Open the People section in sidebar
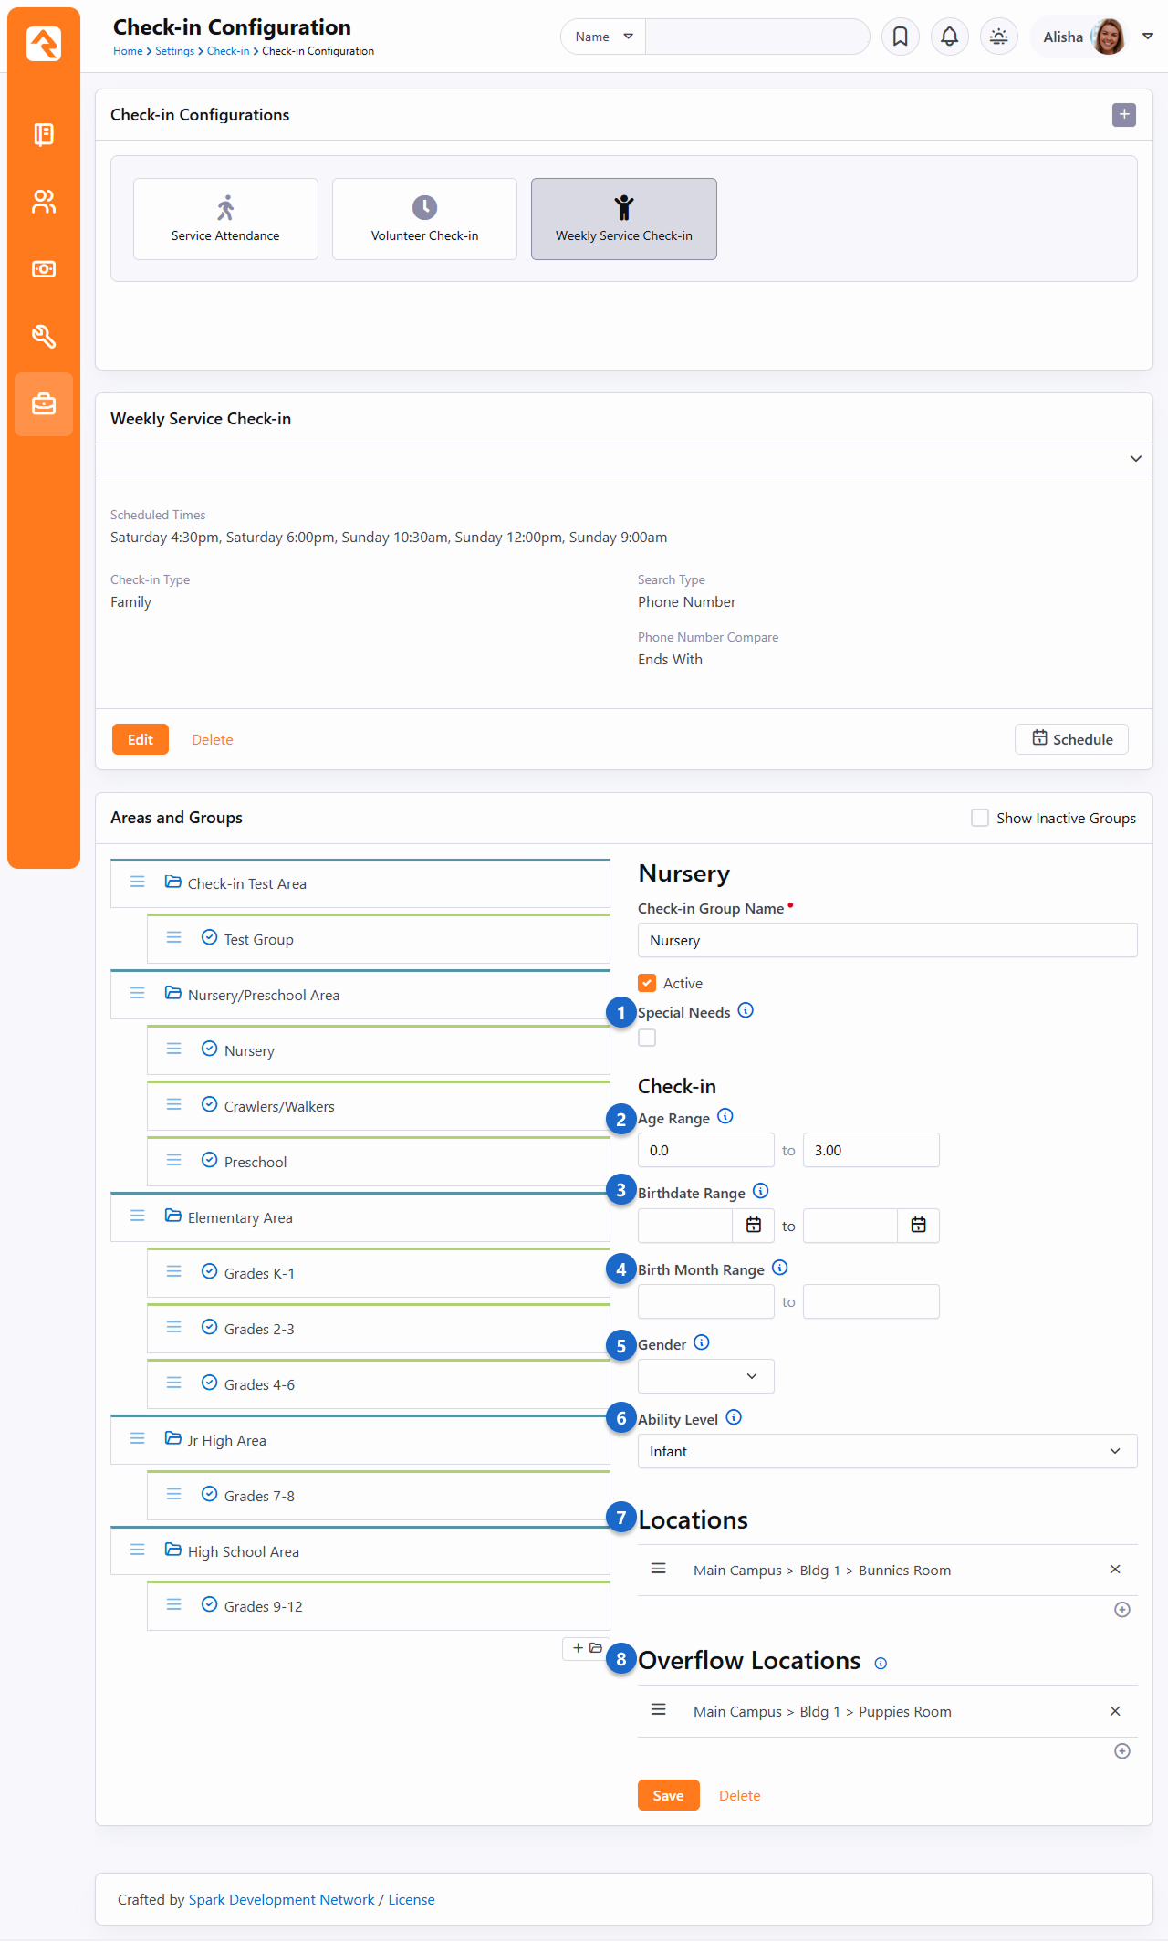Image resolution: width=1168 pixels, height=1942 pixels. coord(43,202)
